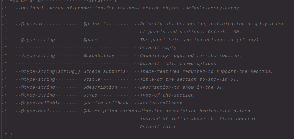Click the word callable in the type list

click(x=49, y=103)
